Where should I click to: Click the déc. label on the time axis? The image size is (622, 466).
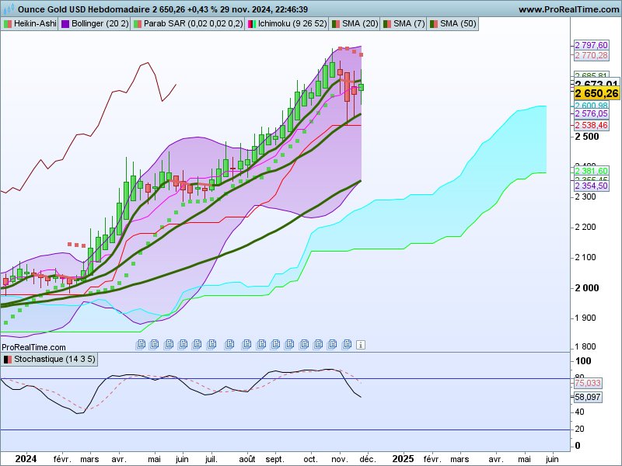pyautogui.click(x=367, y=459)
